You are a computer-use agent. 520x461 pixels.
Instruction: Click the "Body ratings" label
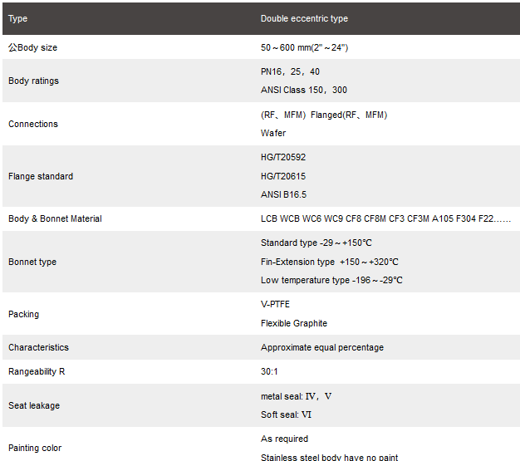(x=33, y=81)
